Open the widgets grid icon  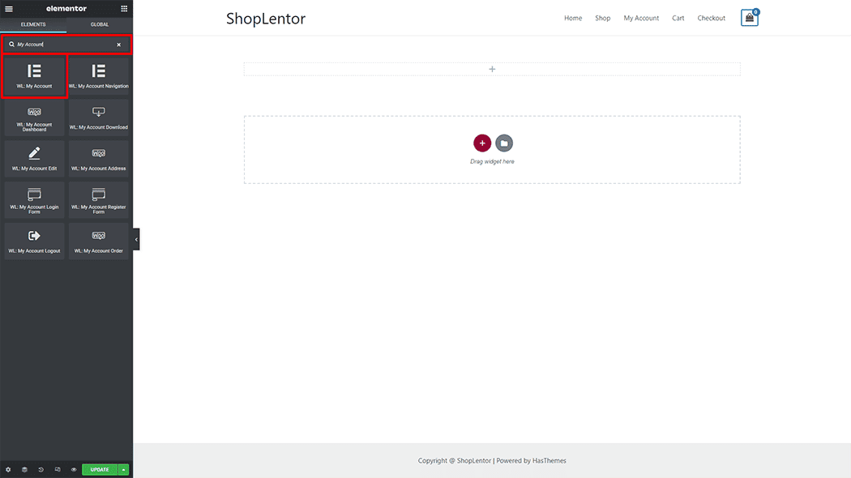pyautogui.click(x=124, y=9)
